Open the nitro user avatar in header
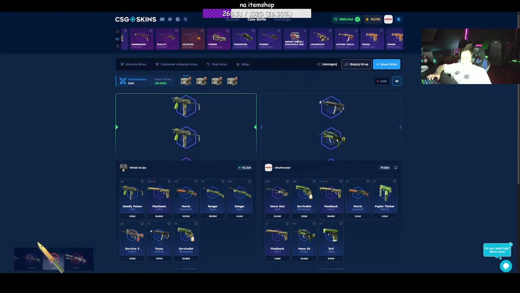The height and width of the screenshot is (293, 520). (388, 19)
